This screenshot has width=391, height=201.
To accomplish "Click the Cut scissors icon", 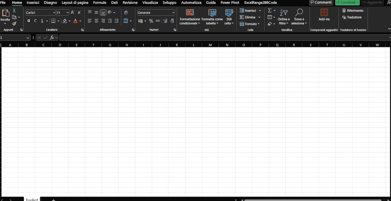I will point(14,11).
